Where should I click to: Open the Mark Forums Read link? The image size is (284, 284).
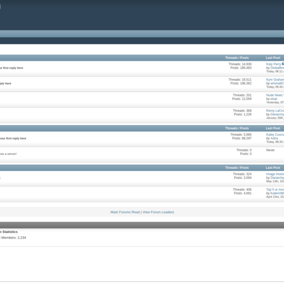pyautogui.click(x=125, y=212)
